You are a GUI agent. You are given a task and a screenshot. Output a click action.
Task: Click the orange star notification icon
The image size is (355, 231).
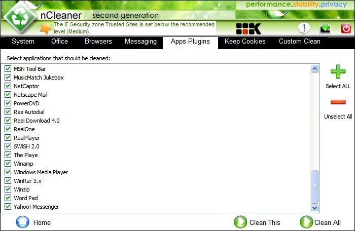click(46, 28)
